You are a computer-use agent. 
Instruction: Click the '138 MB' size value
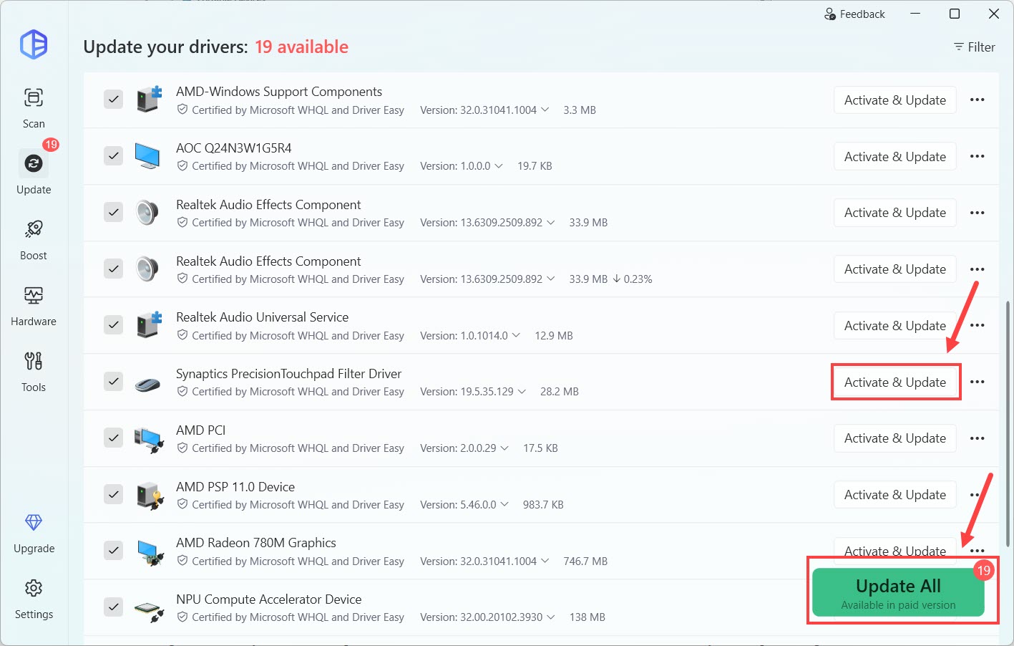tap(588, 617)
